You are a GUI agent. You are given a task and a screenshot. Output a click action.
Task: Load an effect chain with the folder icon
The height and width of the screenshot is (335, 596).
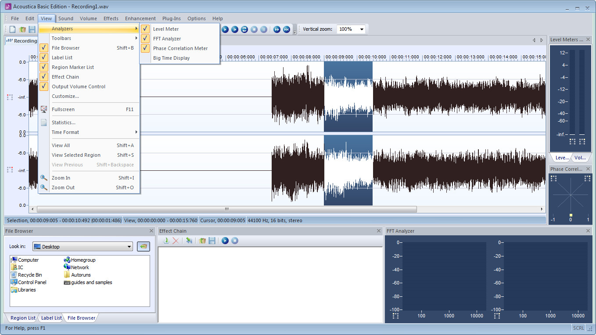pyautogui.click(x=202, y=241)
